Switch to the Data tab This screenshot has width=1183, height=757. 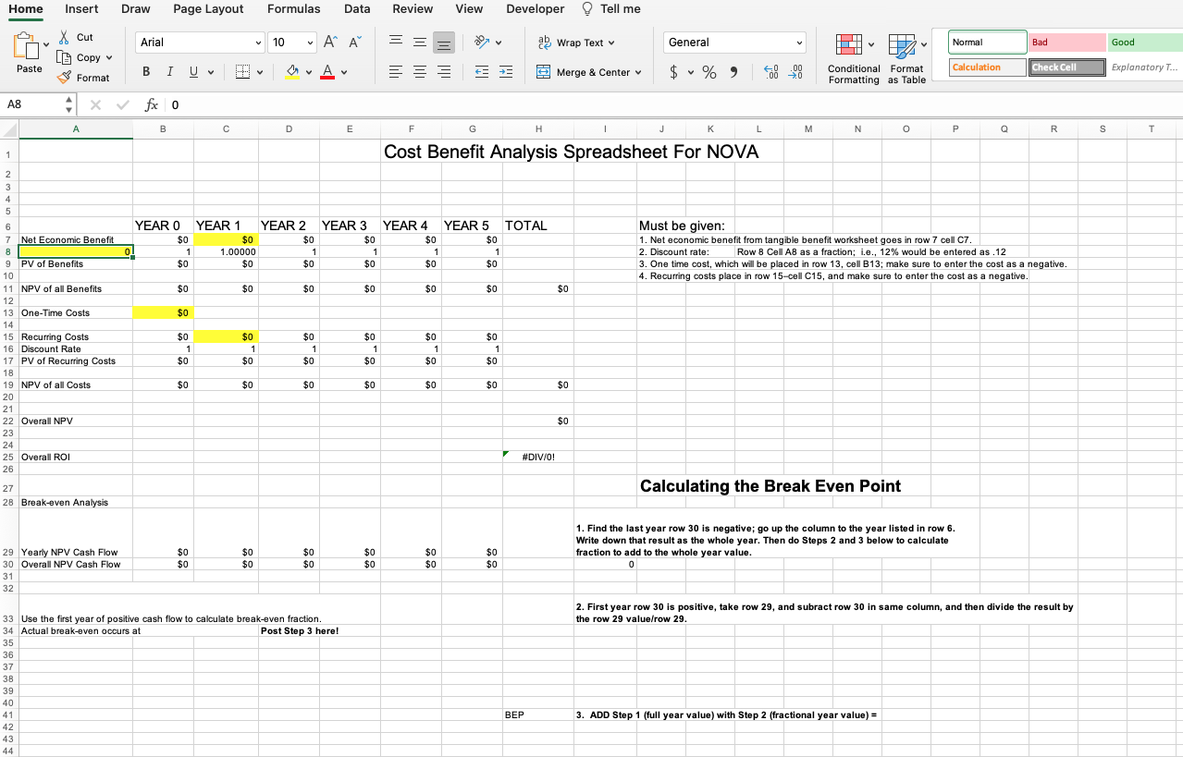click(357, 9)
